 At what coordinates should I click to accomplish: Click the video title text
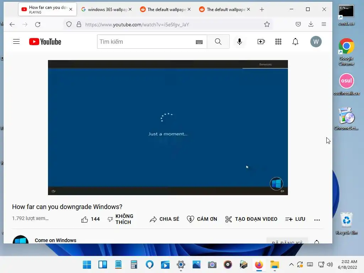(67, 207)
